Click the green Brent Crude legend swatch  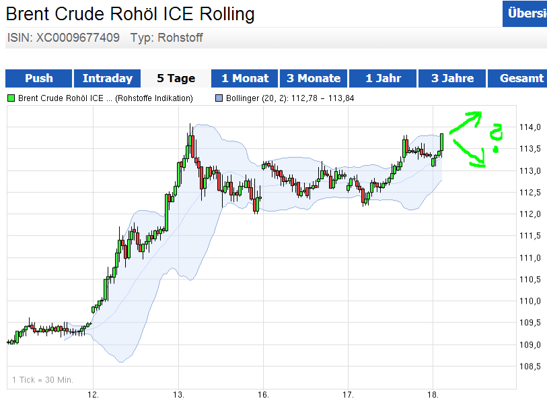(x=11, y=98)
